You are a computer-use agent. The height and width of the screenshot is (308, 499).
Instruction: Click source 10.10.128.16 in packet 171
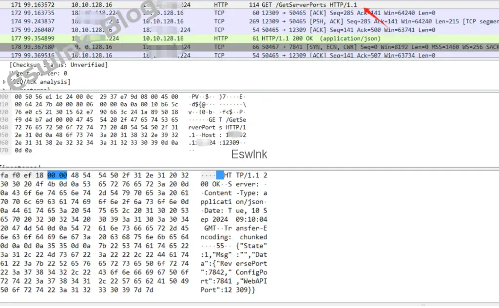[x=92, y=4]
